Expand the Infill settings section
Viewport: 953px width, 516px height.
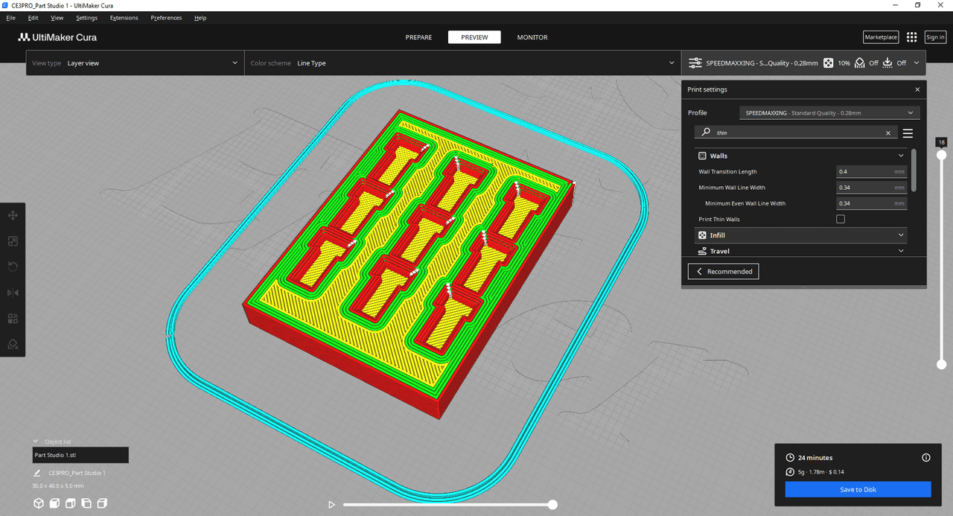801,235
